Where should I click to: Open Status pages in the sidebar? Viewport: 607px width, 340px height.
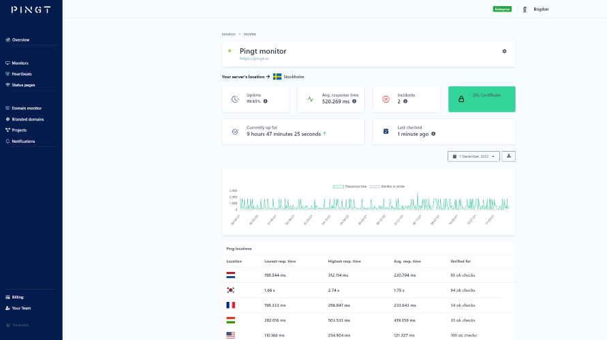[x=20, y=85]
